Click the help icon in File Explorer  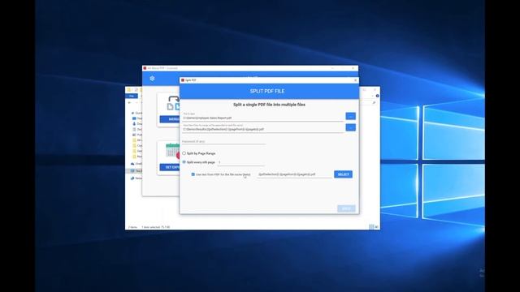coord(377,96)
